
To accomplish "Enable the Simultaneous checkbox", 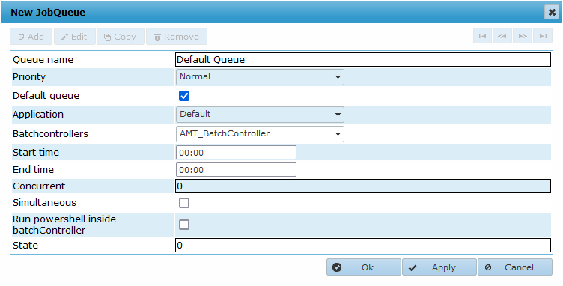I will click(x=184, y=203).
